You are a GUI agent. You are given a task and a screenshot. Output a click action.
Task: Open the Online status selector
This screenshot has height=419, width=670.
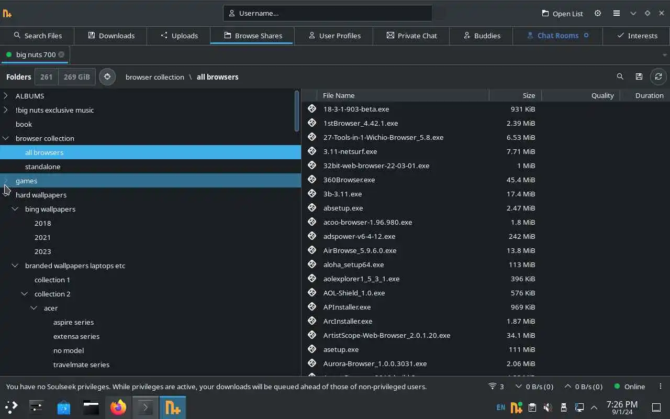[630, 387]
